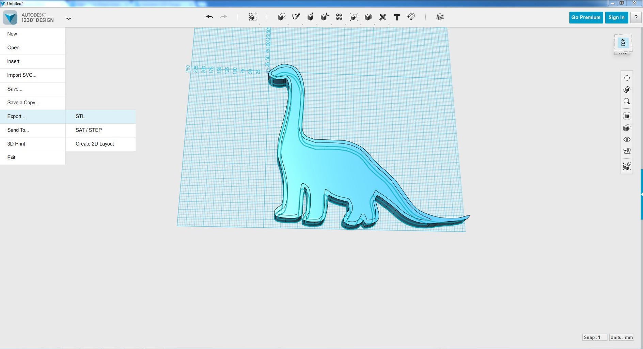Toggle snapping in the navigation bar
Screen dimensions: 643x349
point(627,166)
